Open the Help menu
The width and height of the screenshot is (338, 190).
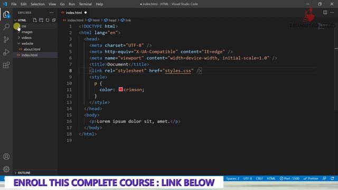tap(99, 4)
